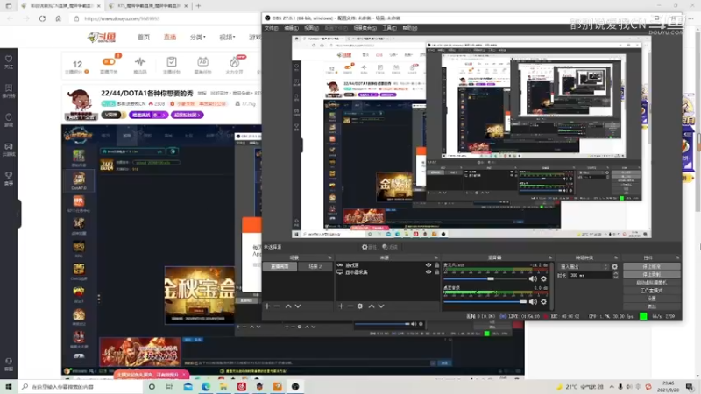This screenshot has width=701, height=394.
Task: Remove the selected source in OBS
Action: pyautogui.click(x=350, y=306)
